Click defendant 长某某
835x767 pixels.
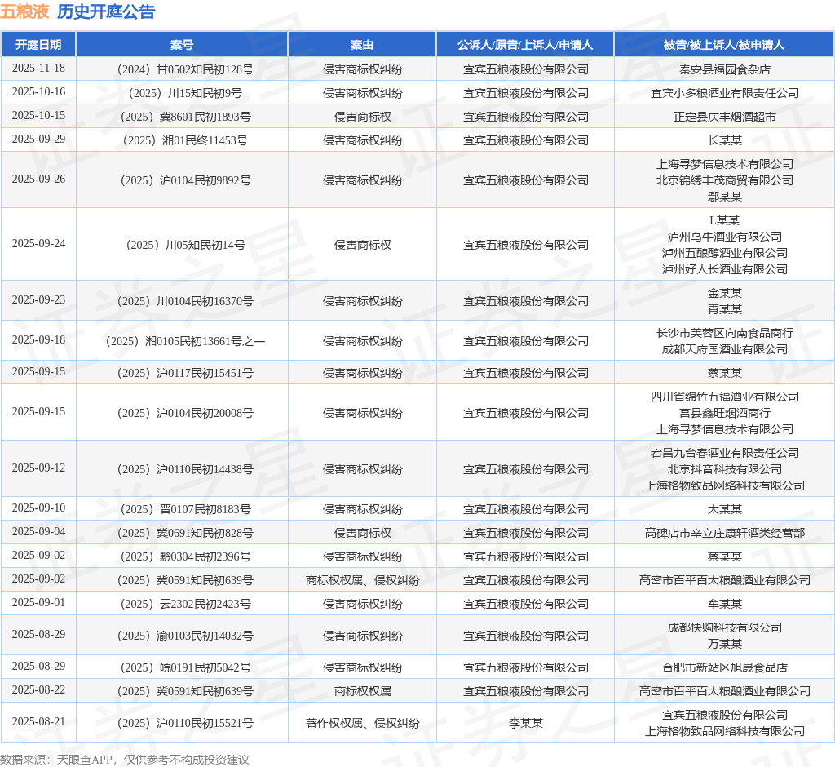724,140
